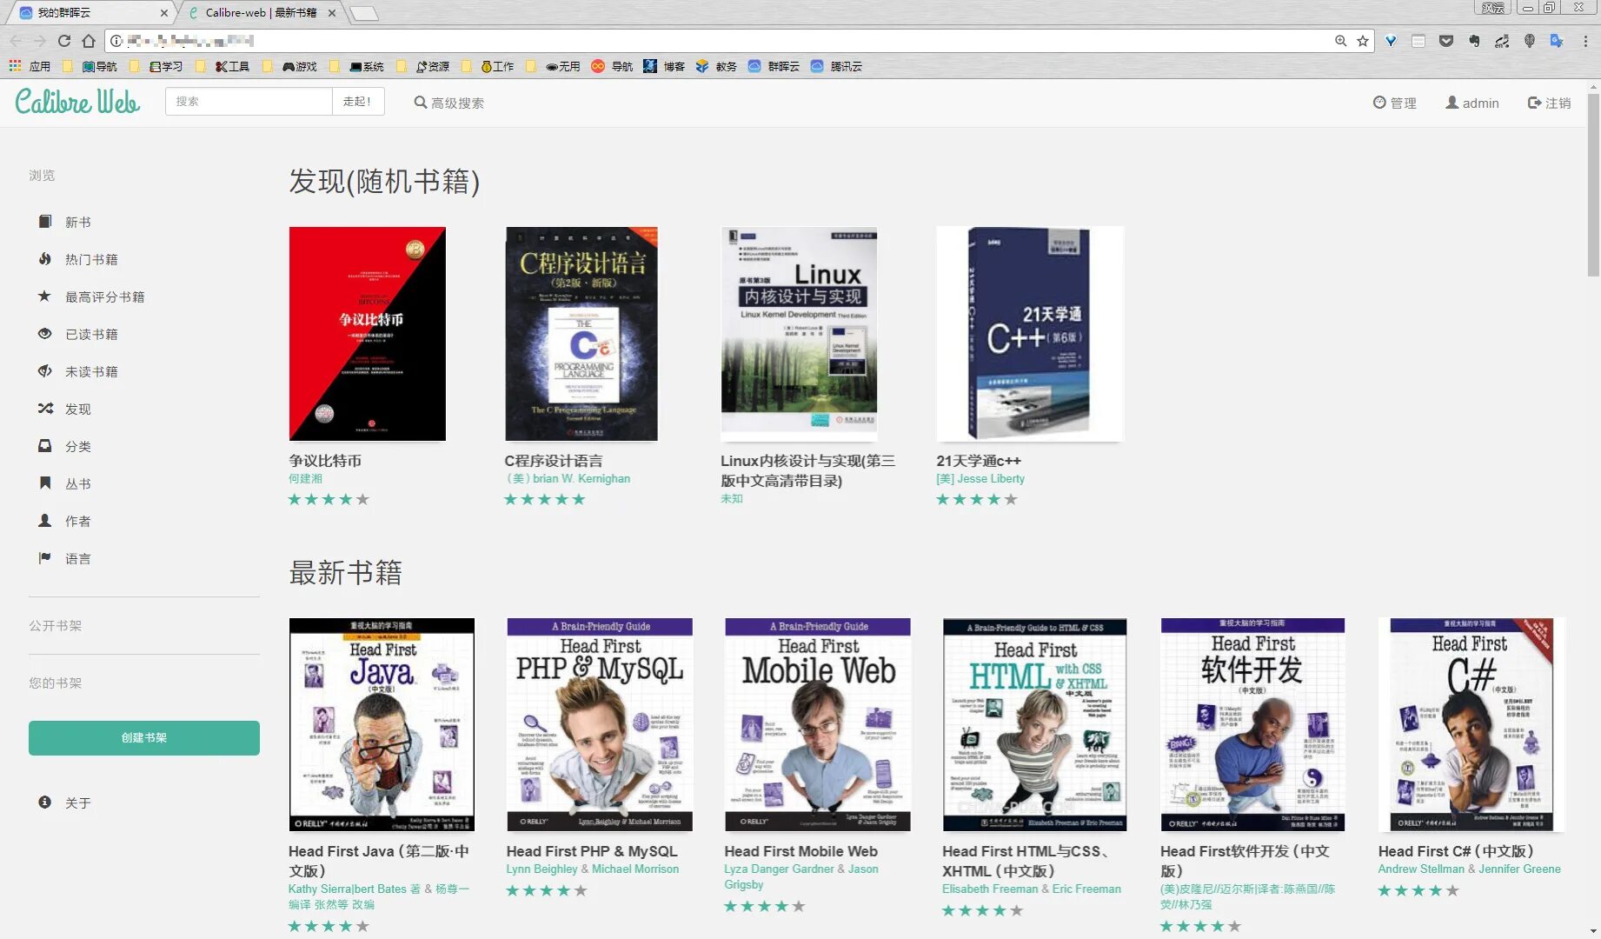Click the logout icon beside 注销
Image resolution: width=1601 pixels, height=939 pixels.
pyautogui.click(x=1534, y=103)
